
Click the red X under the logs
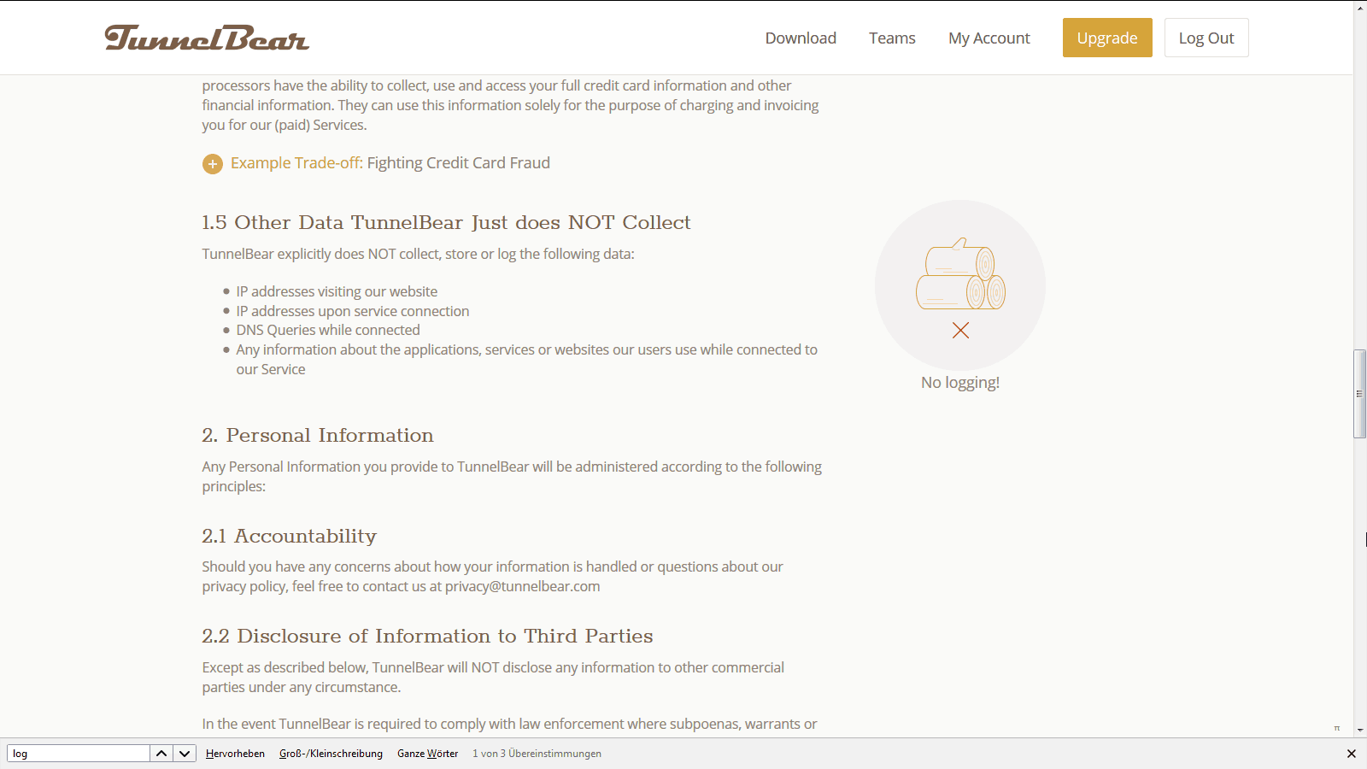pos(960,331)
